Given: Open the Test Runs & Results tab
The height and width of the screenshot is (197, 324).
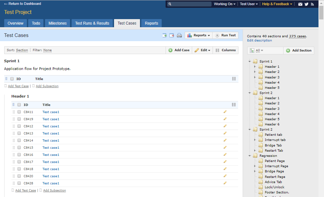Looking at the screenshot, I should click(x=92, y=23).
